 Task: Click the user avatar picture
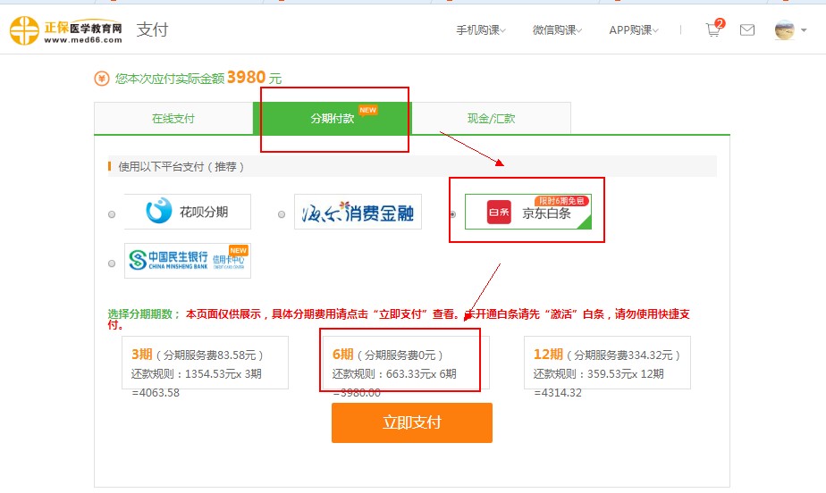click(x=784, y=30)
